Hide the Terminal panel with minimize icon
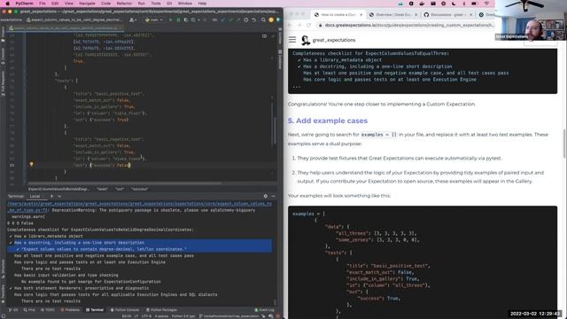The width and height of the screenshot is (567, 319). pyautogui.click(x=273, y=196)
